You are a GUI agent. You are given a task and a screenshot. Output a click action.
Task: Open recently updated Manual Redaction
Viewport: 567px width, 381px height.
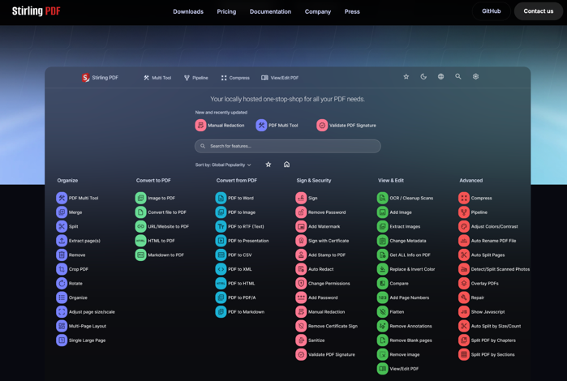coord(220,126)
